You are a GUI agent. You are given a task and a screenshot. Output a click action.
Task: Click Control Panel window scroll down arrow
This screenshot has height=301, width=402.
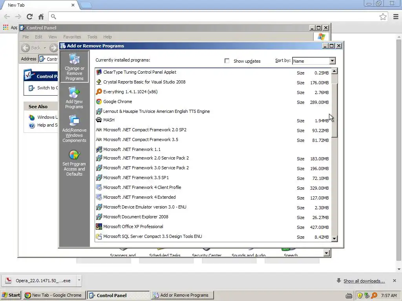click(x=326, y=253)
